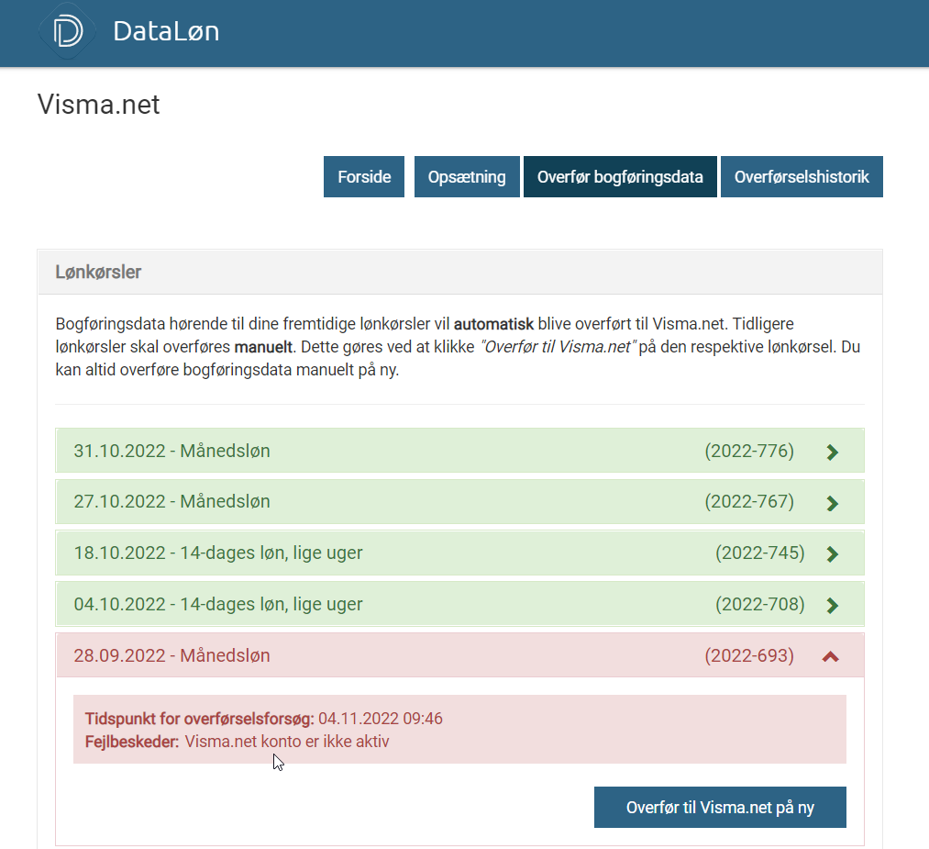Click the Lønkørsler panel header

pyautogui.click(x=98, y=273)
